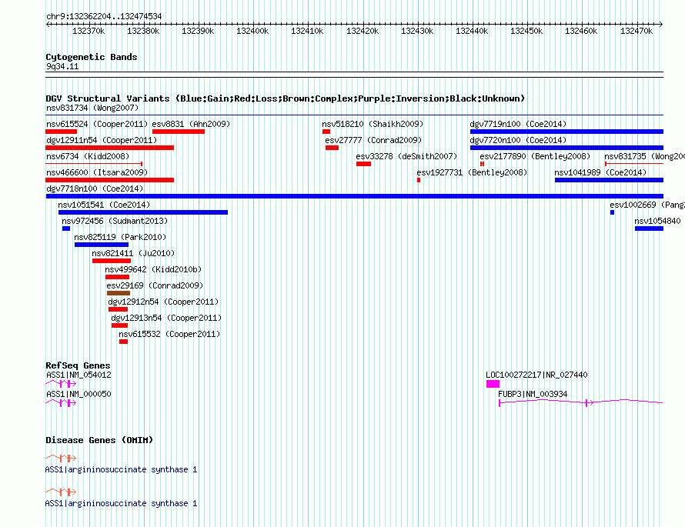The image size is (685, 527).
Task: Open the nsv831734 (Wong2007) label
Action: point(92,108)
